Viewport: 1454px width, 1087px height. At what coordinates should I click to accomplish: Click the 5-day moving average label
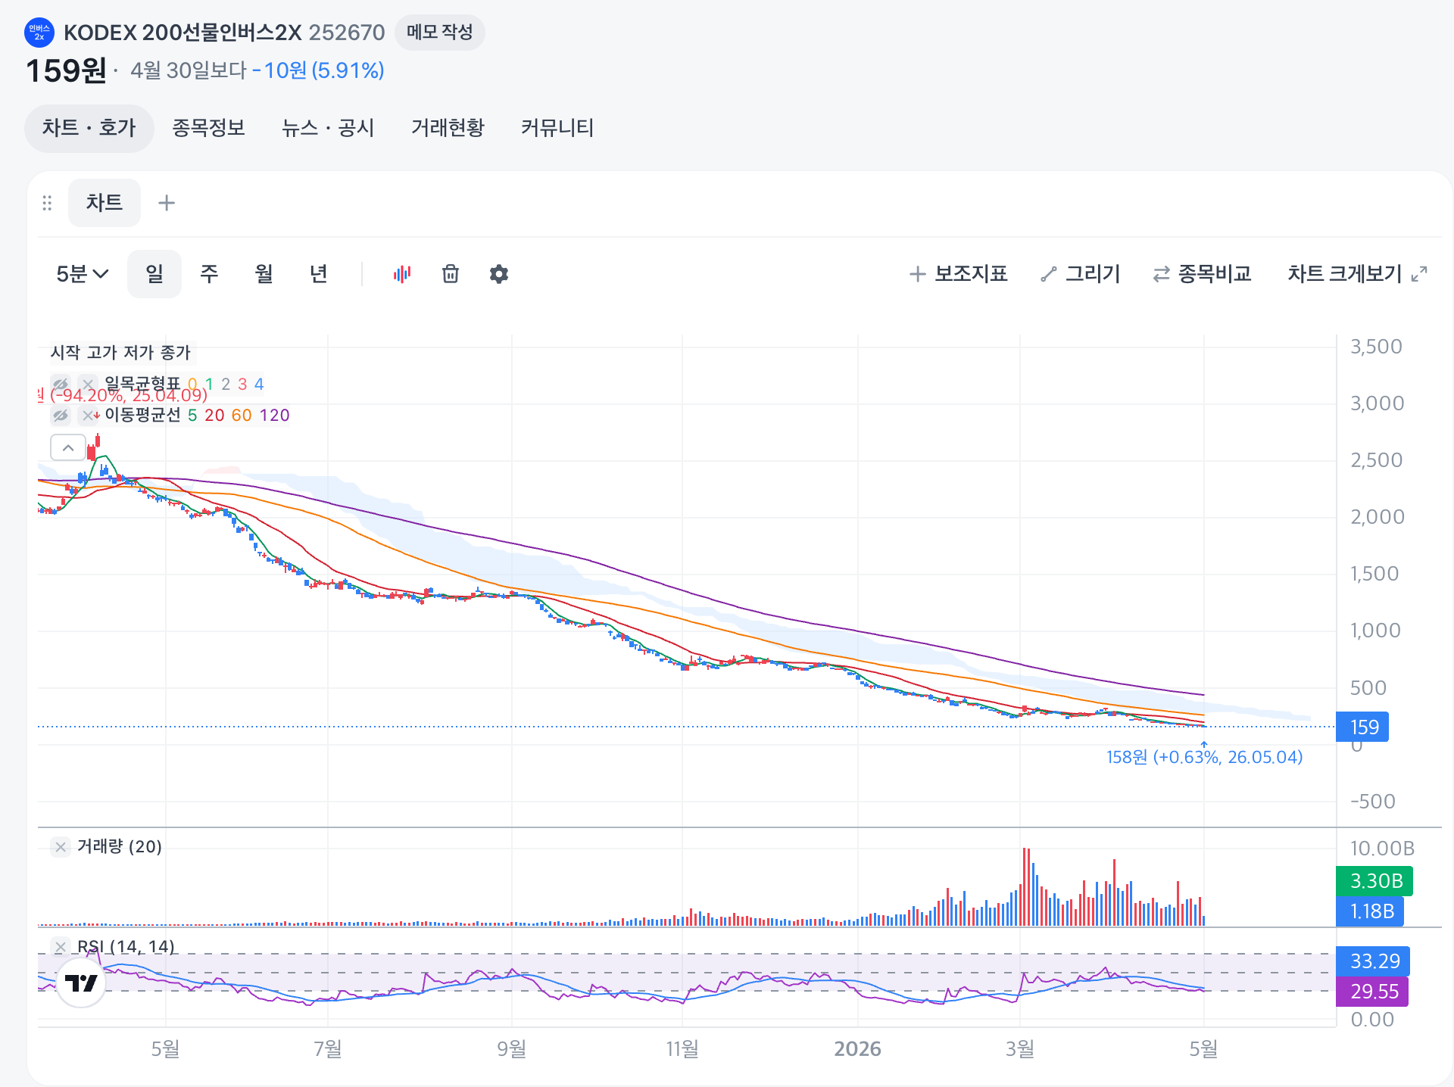192,416
